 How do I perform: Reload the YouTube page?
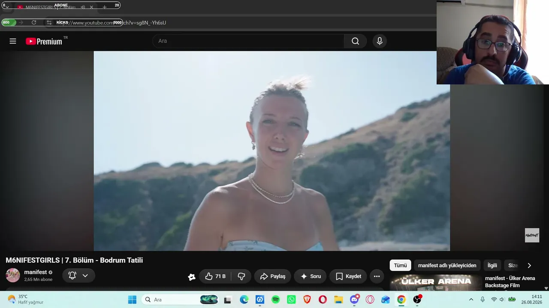pyautogui.click(x=34, y=23)
